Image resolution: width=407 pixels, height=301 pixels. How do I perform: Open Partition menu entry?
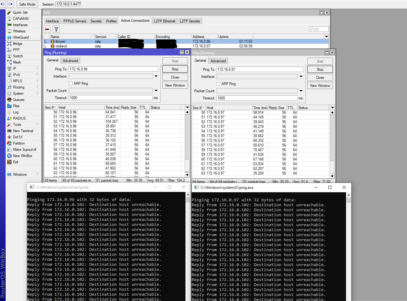click(19, 143)
